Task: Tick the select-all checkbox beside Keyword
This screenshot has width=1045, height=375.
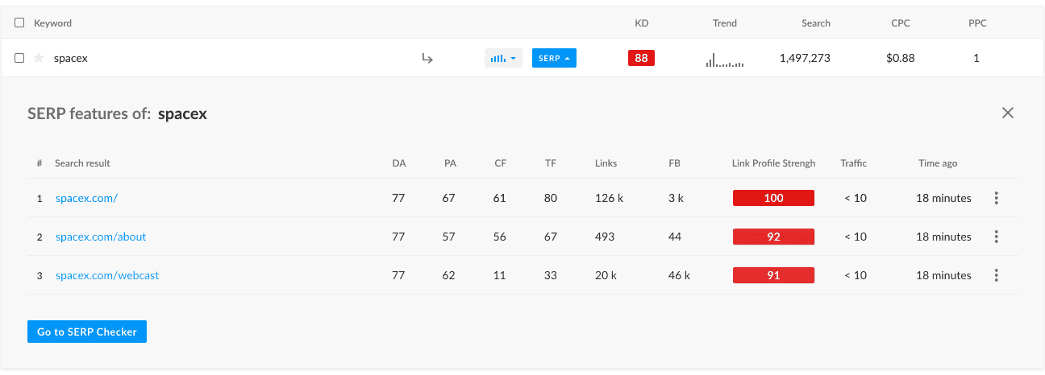Action: 19,23
